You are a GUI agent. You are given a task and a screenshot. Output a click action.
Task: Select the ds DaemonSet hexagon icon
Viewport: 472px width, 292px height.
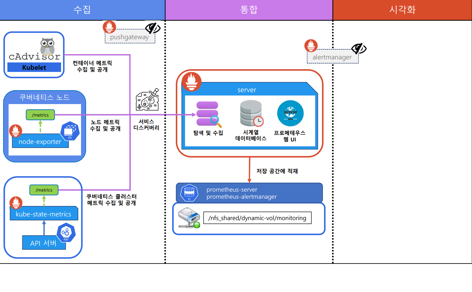coord(70,131)
